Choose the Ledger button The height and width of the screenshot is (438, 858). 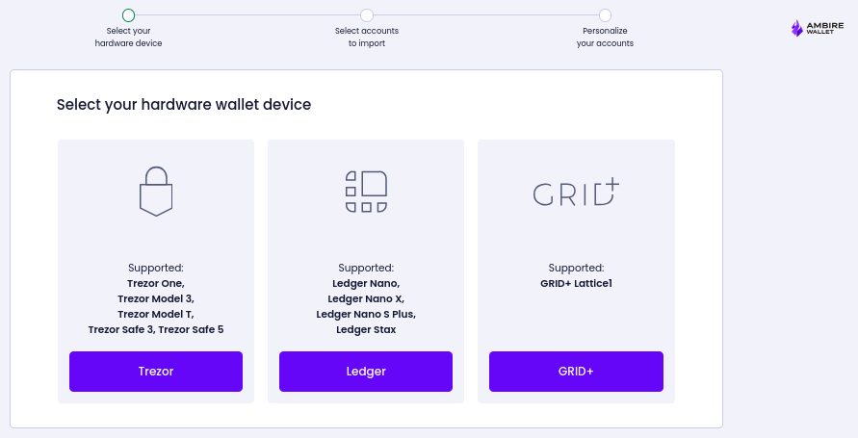click(x=366, y=372)
